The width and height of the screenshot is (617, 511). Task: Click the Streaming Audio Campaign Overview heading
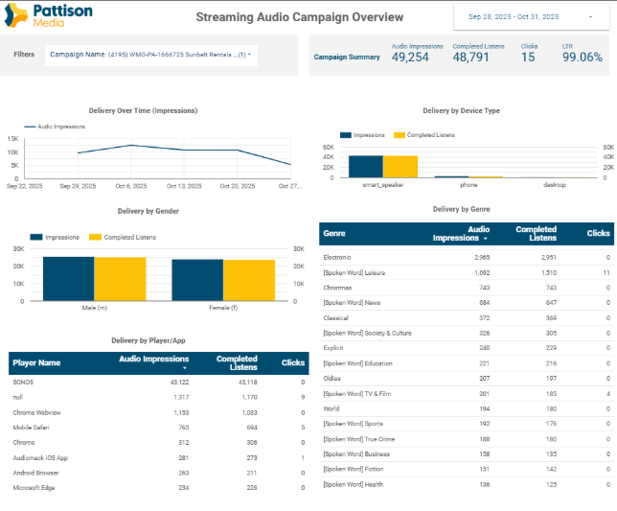[300, 17]
